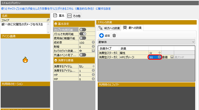
Task: Toggle バトルで利用可能 switch
Action: click(x=83, y=34)
